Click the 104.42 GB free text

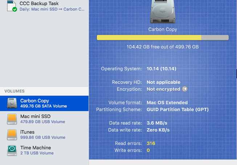tap(163, 47)
